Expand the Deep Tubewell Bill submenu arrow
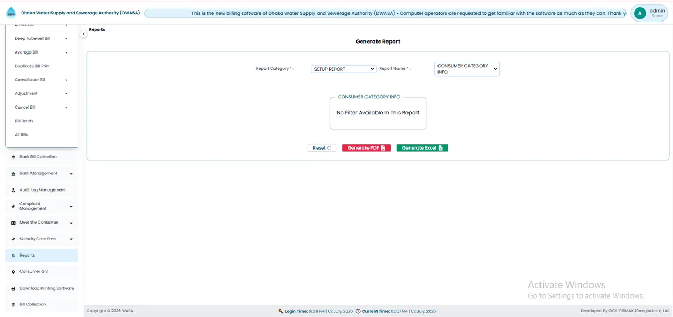Viewport: 673px width, 317px height. [66, 39]
